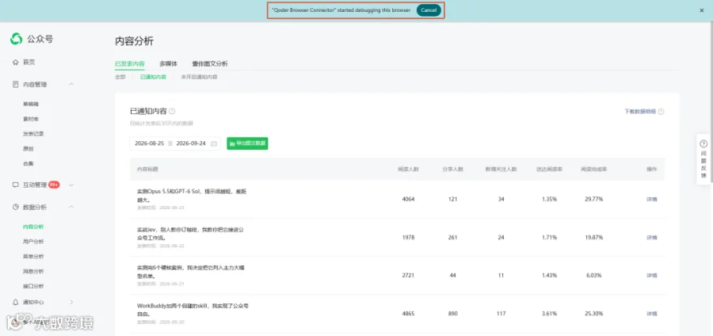Expand the 通知中心 arrow
713x336 pixels.
pos(71,302)
